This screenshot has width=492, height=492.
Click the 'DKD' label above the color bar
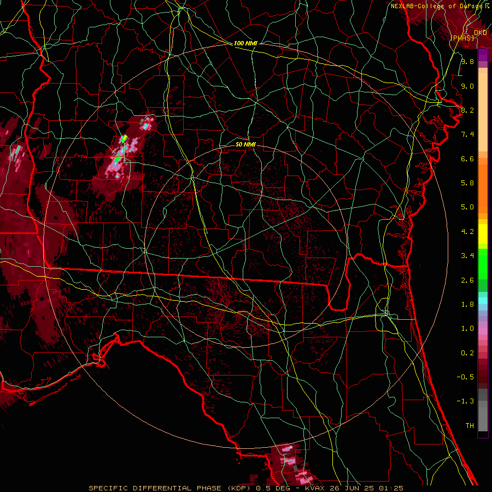pos(480,33)
